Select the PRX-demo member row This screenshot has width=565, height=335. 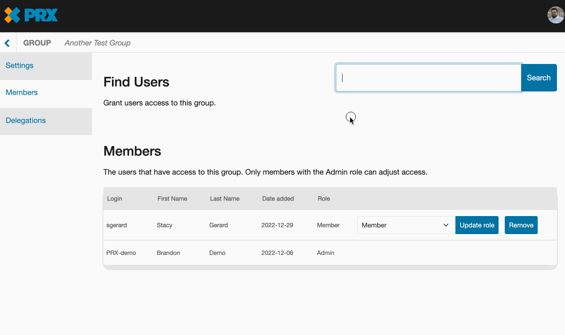[x=213, y=253]
